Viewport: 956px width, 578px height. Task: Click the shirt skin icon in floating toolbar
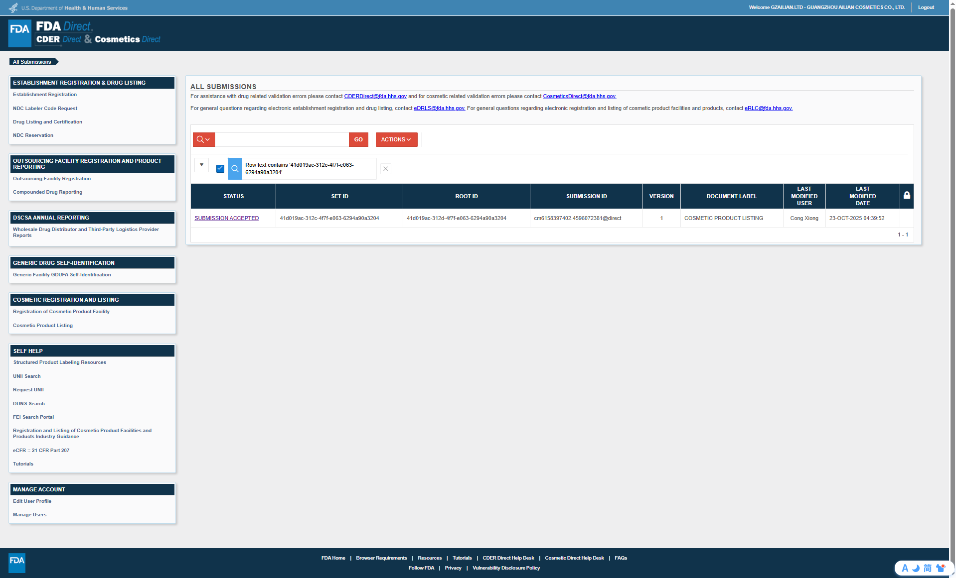tap(941, 568)
